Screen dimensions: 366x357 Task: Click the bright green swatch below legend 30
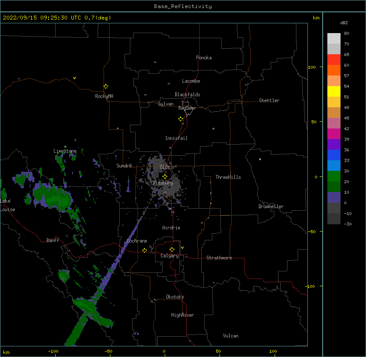[334, 176]
